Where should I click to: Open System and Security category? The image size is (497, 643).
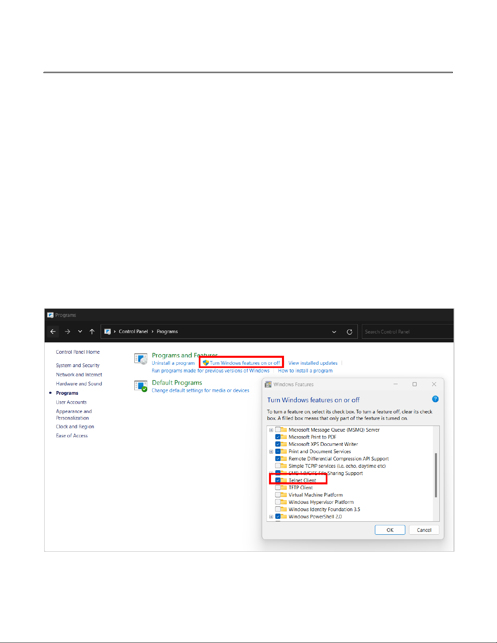click(77, 366)
